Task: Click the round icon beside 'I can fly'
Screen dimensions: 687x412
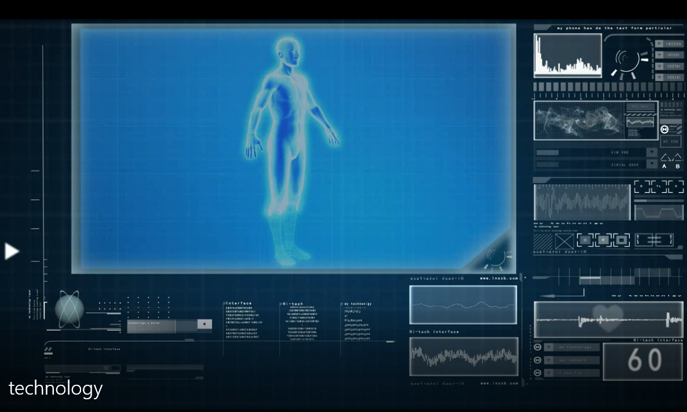Action: tap(538, 373)
